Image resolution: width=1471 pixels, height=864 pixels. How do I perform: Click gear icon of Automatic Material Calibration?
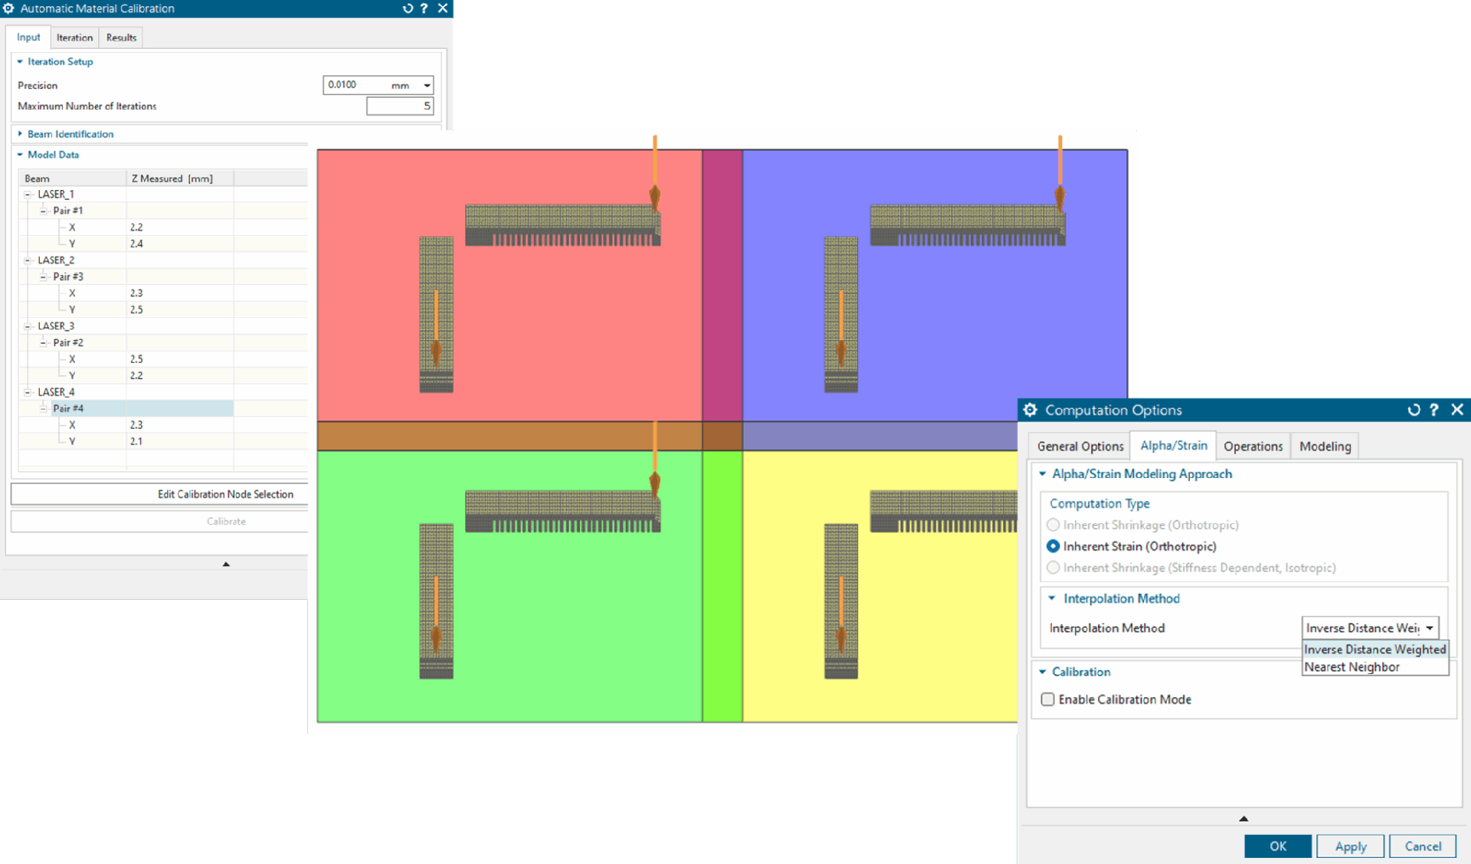click(8, 8)
